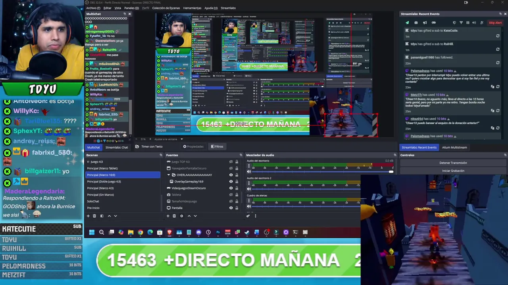
Task: Show the Juego TOP 4:3 source
Action: click(x=231, y=161)
